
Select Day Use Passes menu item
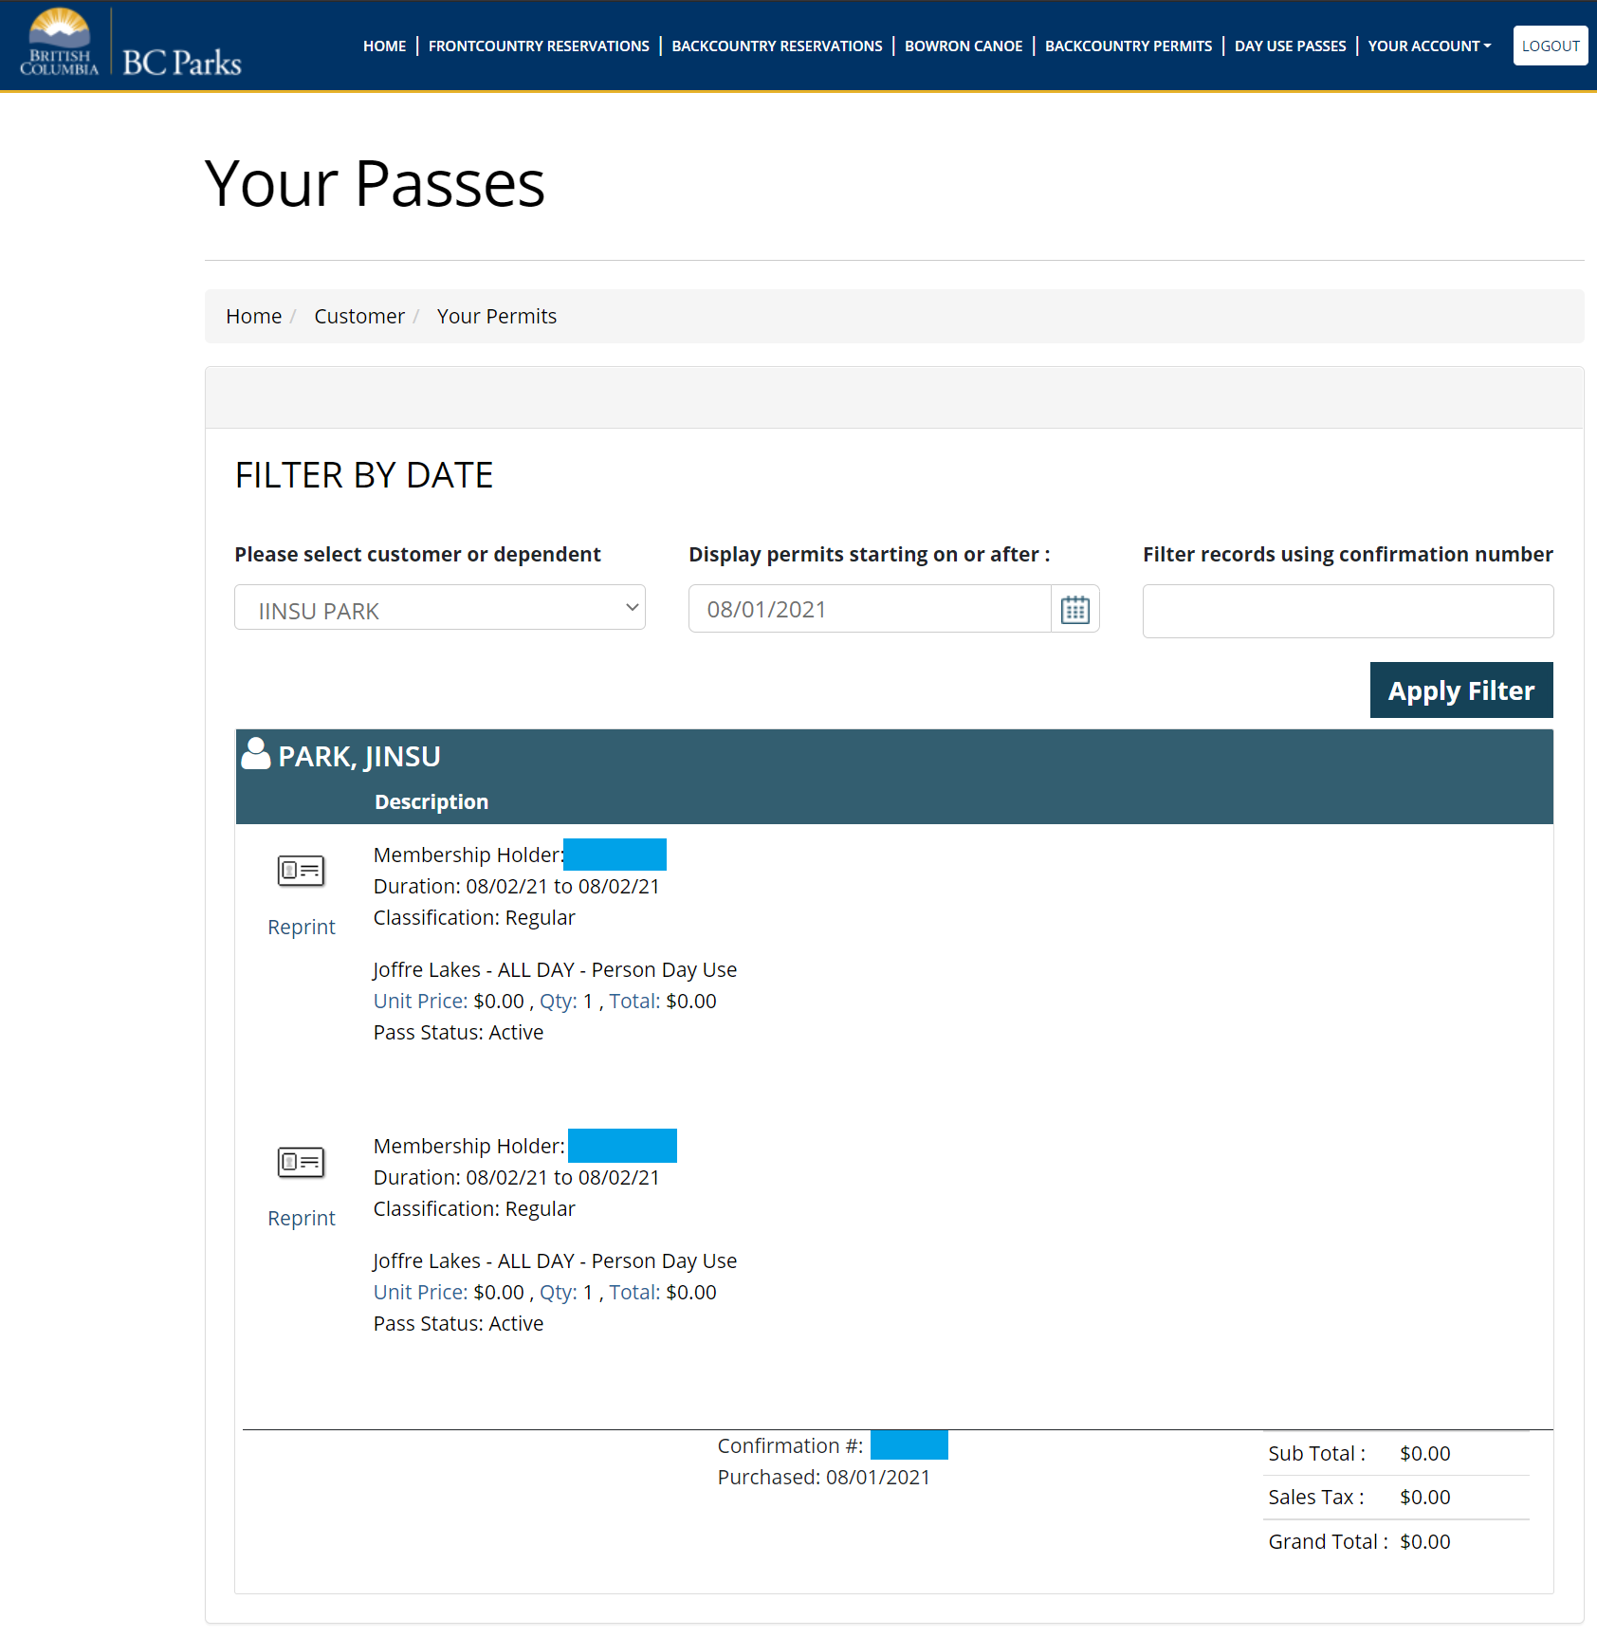click(x=1290, y=46)
